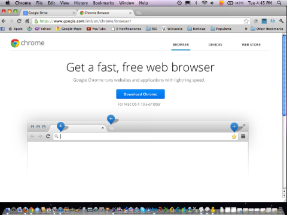Open the Wi-Fi status menu
This screenshot has width=287, height=215.
(204, 3)
